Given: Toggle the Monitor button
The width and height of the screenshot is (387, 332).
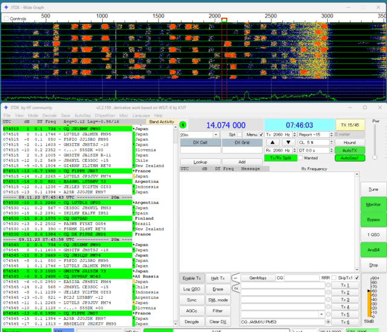Looking at the screenshot, I should (x=374, y=205).
